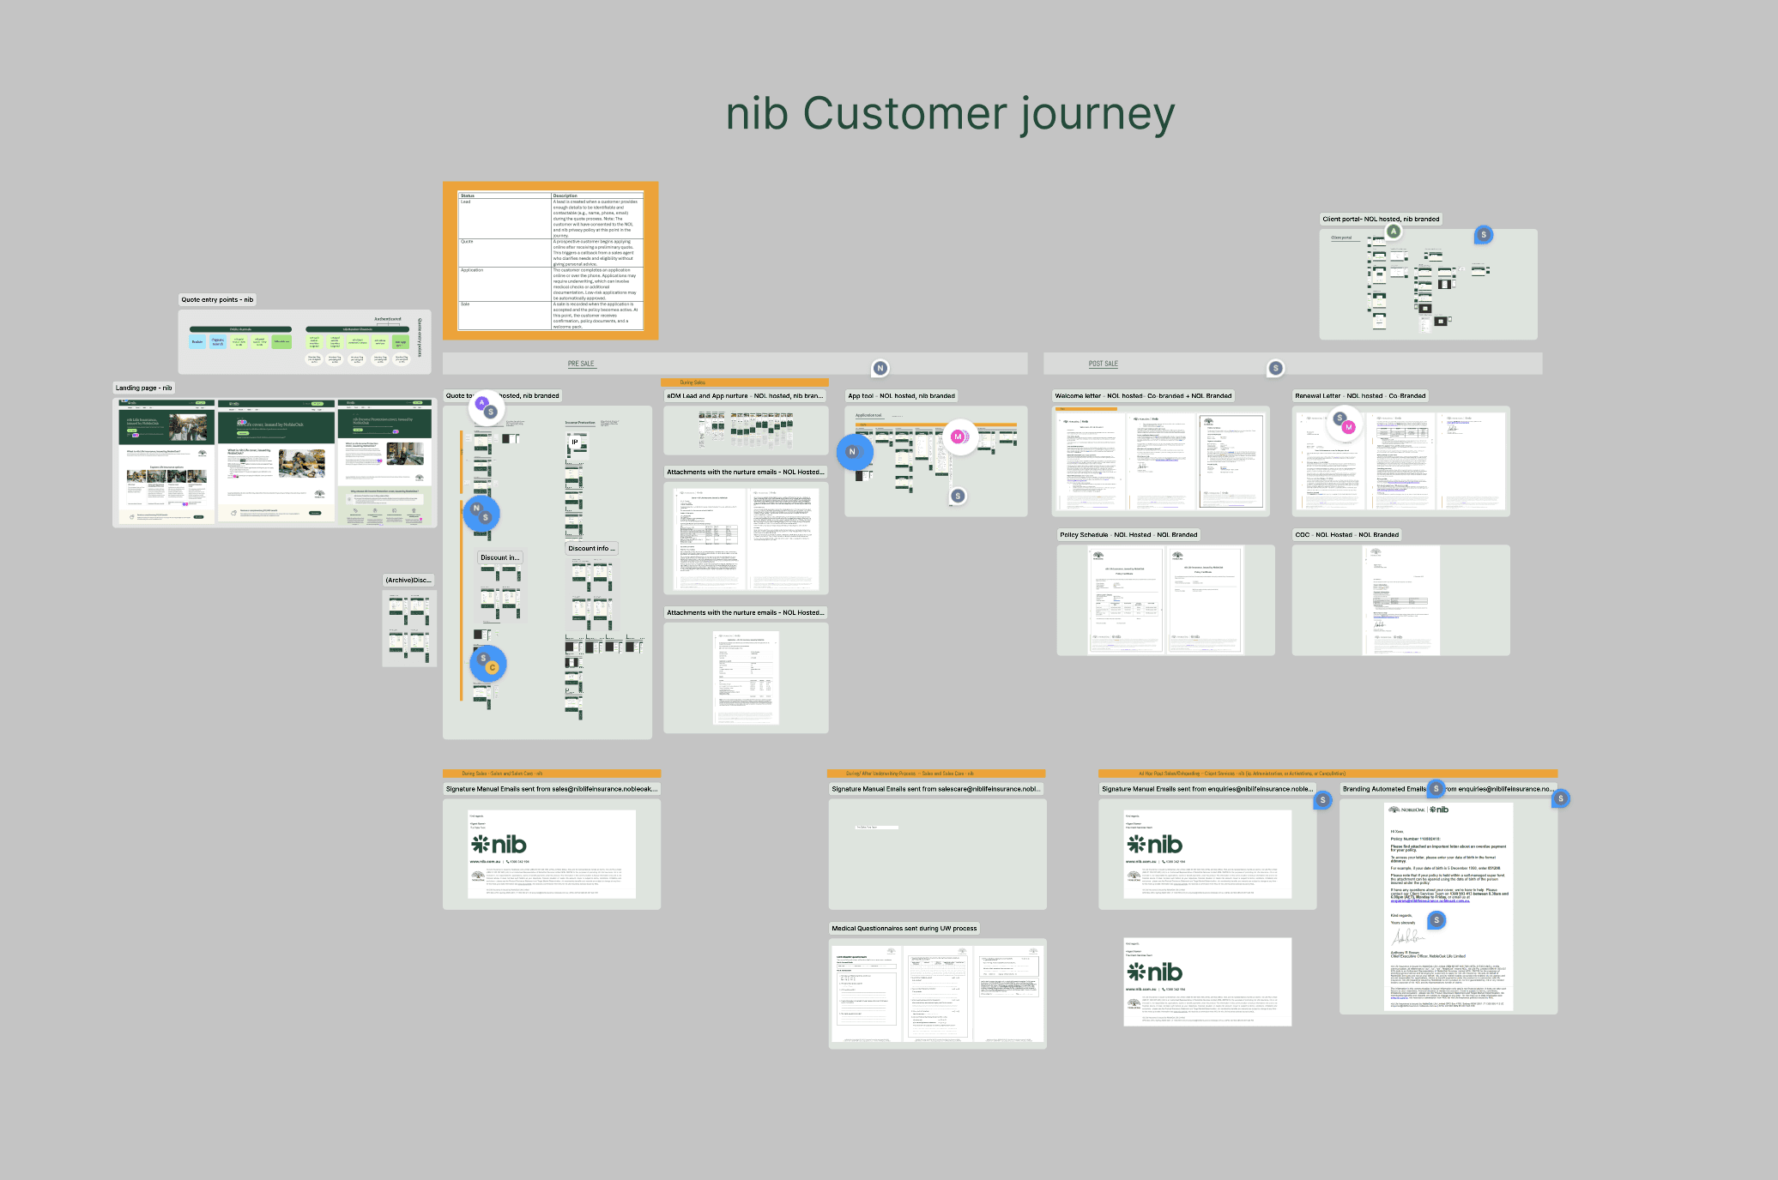Click the S comment pin at top-right of Client portal frame
Screen dimensions: 1778x1180
[x=1483, y=234]
